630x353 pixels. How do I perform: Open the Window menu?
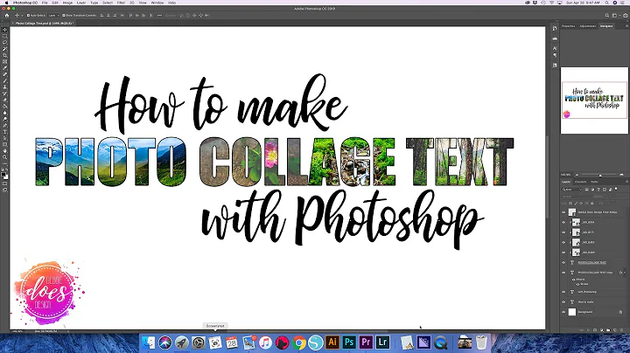(157, 3)
